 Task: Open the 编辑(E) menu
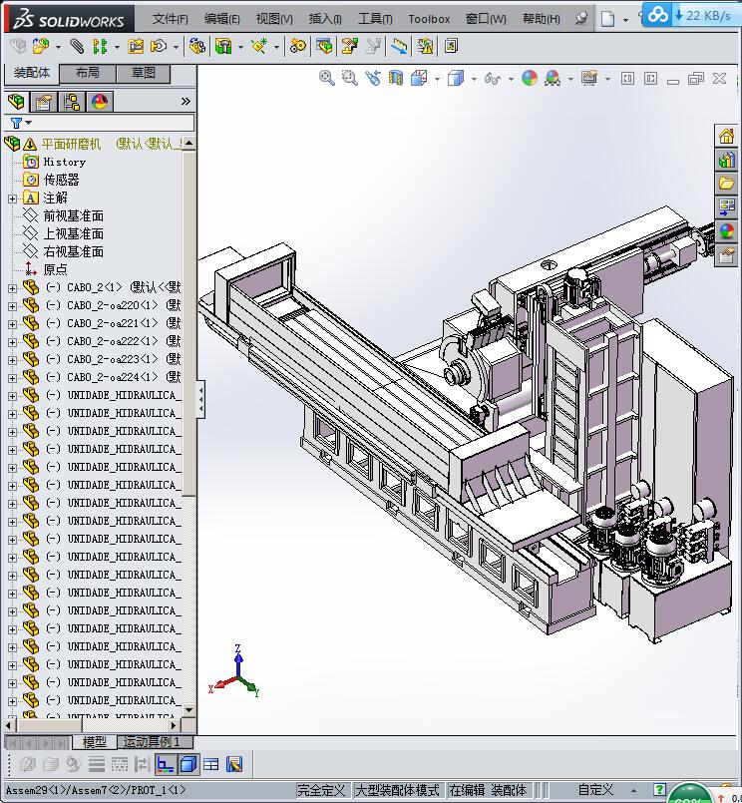click(x=221, y=19)
